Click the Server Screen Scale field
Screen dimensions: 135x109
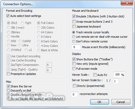[x=116, y=81]
